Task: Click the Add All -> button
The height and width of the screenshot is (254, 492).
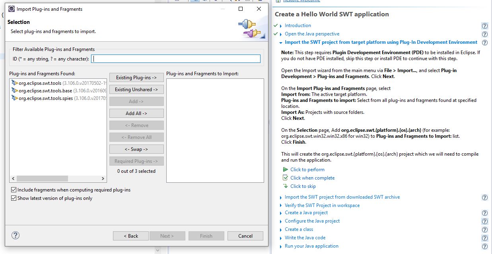Action: 136,113
